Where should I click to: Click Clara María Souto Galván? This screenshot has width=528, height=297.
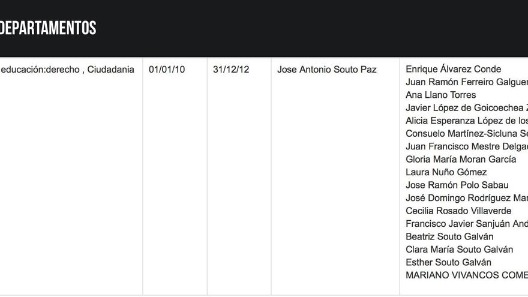pos(460,250)
